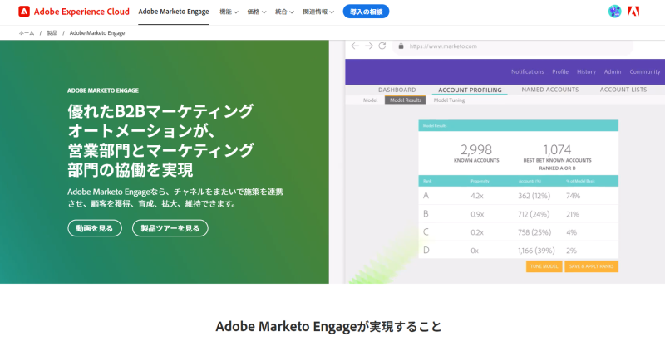Click the 712 (24%) accounts cell

pos(534,214)
